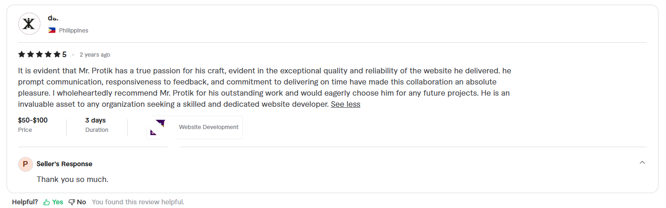Click the "2 years ago" timestamp
Screen dimensions: 666x208
click(x=95, y=55)
